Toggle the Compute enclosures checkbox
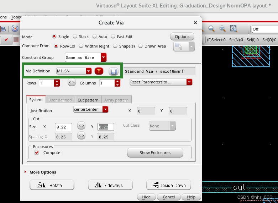 (37, 153)
